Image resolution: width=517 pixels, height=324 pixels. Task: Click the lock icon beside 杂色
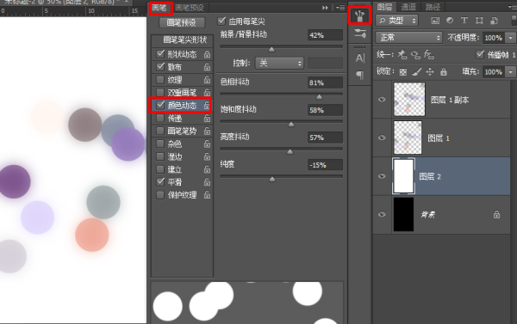[207, 144]
